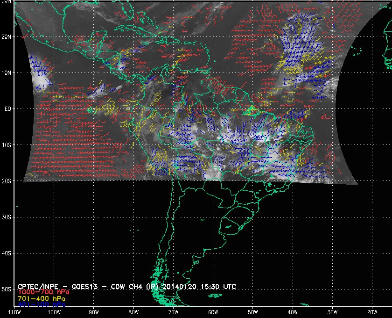Click the 20W longitude axis label
Image resolution: width=392 pixels, height=318 pixels.
[x=372, y=312]
